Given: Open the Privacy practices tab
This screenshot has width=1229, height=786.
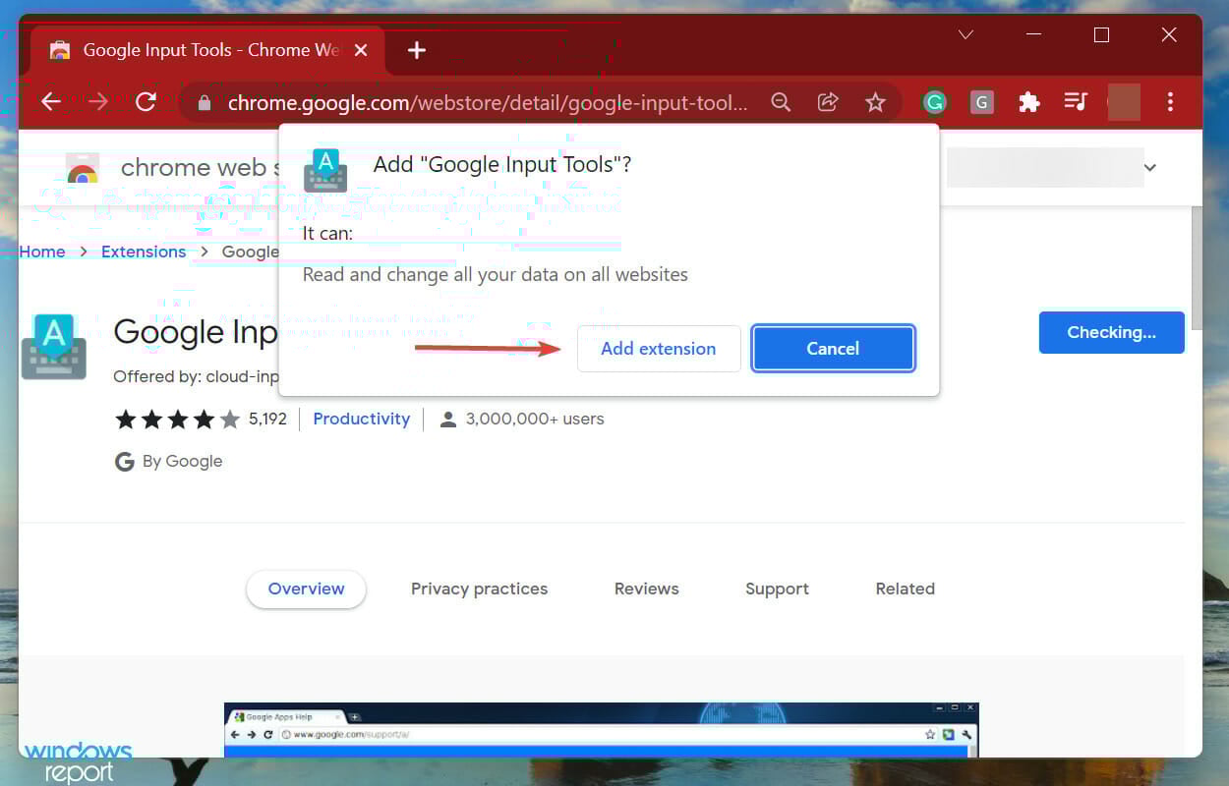Looking at the screenshot, I should click(479, 588).
